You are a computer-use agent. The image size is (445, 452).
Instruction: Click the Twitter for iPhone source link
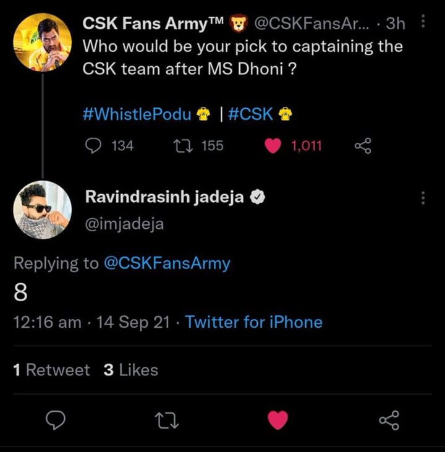253,322
